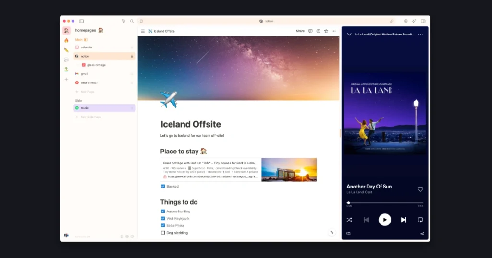Click the Place to stay heading
Viewport: 492px width, 258px height.
[184, 152]
